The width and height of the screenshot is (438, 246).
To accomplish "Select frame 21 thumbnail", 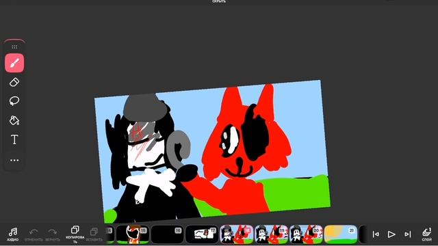I will coord(341,234).
